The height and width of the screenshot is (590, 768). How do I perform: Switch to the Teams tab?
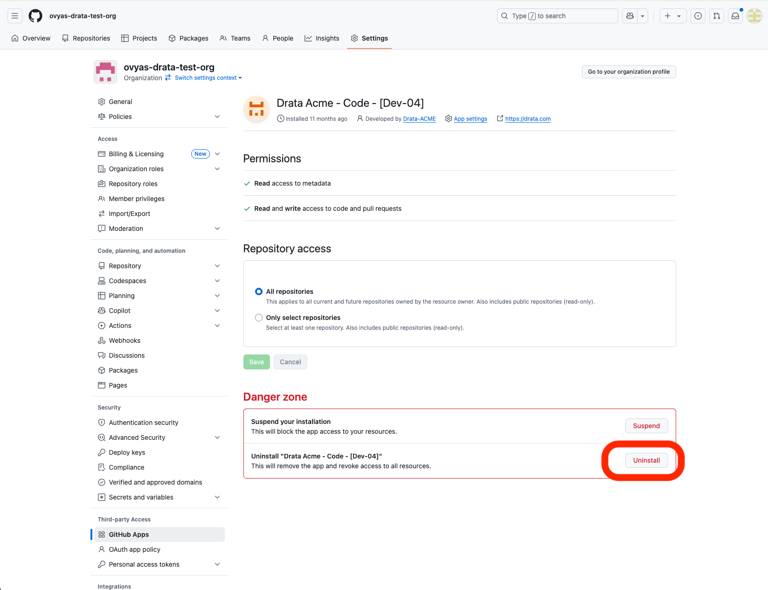(235, 38)
